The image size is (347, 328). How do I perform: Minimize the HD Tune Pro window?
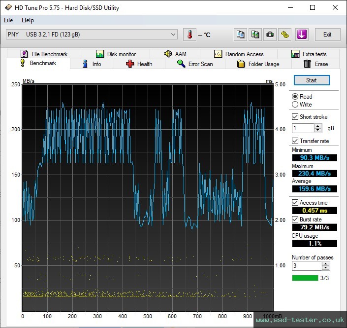[290, 7]
